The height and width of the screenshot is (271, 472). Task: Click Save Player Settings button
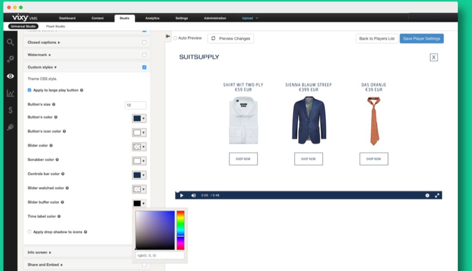(422, 38)
